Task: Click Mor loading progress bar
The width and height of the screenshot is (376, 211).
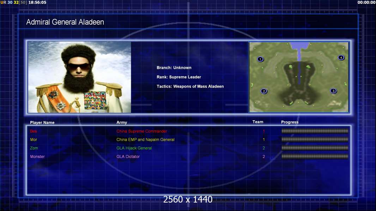Action: pyautogui.click(x=315, y=139)
